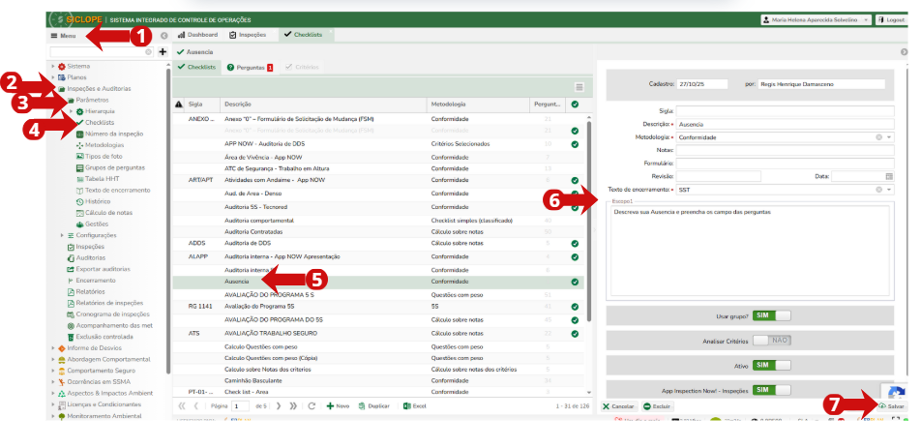Switch off the Ativo toggle
This screenshot has width=921, height=448.
click(x=771, y=365)
